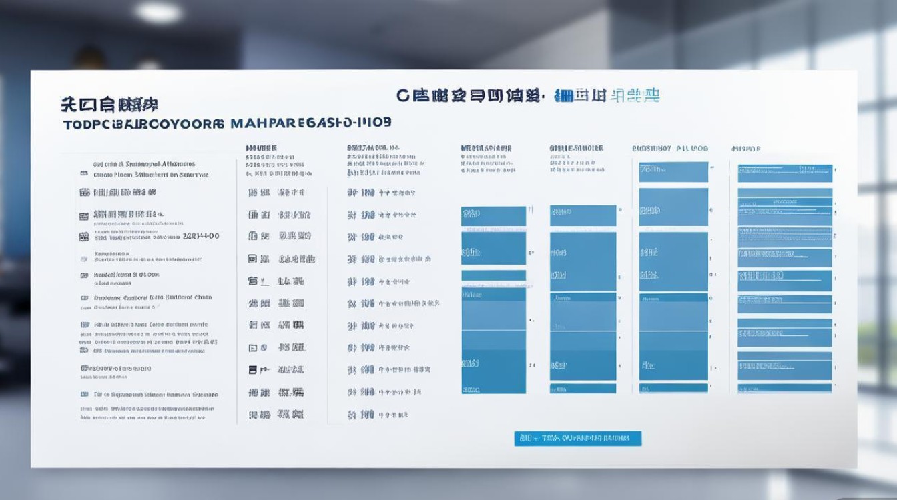Expand the first chart column header

pyautogui.click(x=485, y=147)
